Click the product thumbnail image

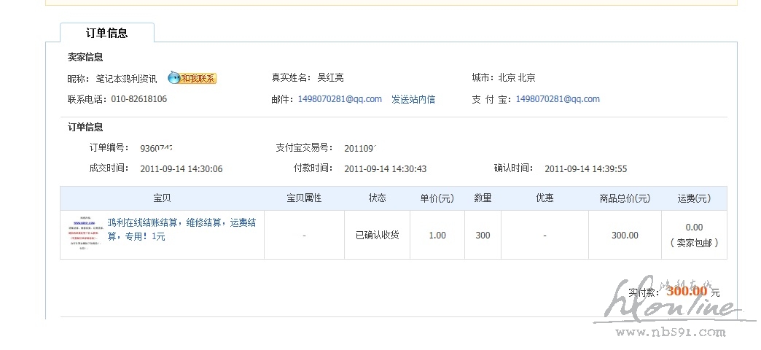click(83, 235)
